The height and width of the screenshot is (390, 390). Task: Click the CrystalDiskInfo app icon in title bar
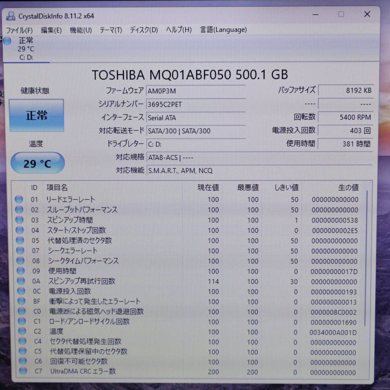click(x=11, y=16)
